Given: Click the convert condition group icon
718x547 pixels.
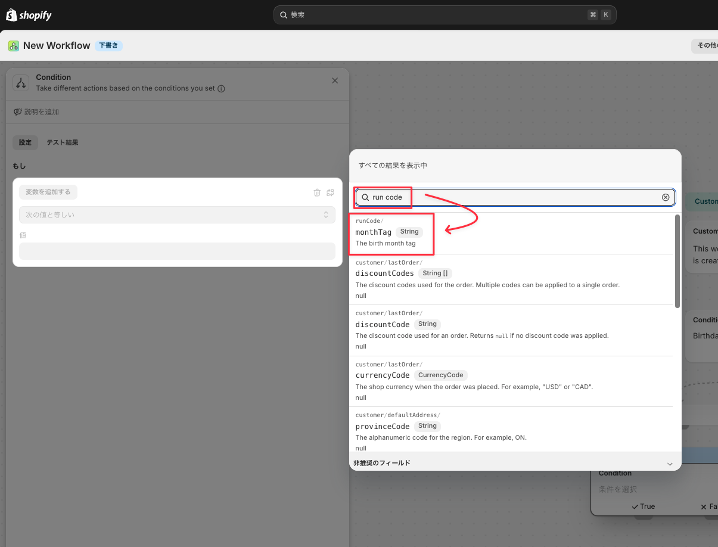Looking at the screenshot, I should pos(330,192).
